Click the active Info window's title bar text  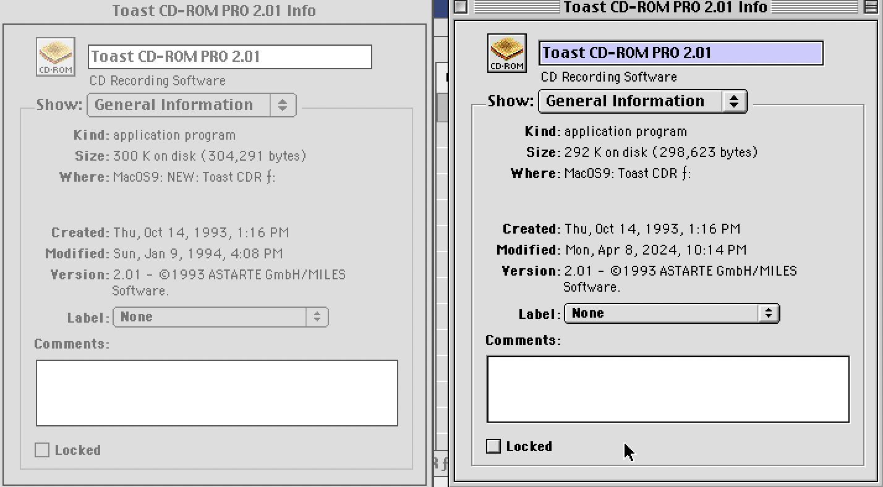click(x=665, y=7)
